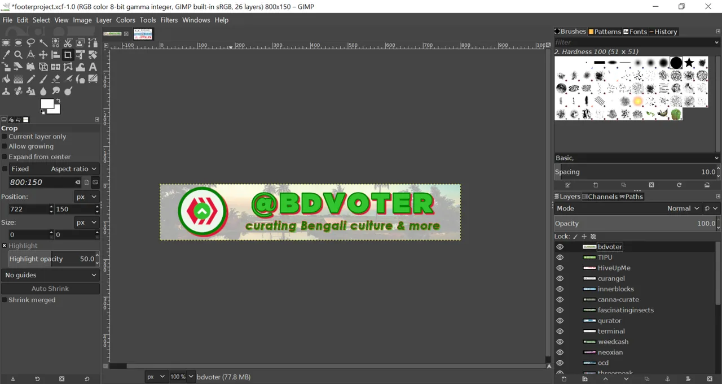
Task: Hide the TIPU layer
Action: click(x=560, y=258)
